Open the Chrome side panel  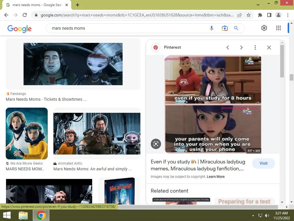coord(269,15)
